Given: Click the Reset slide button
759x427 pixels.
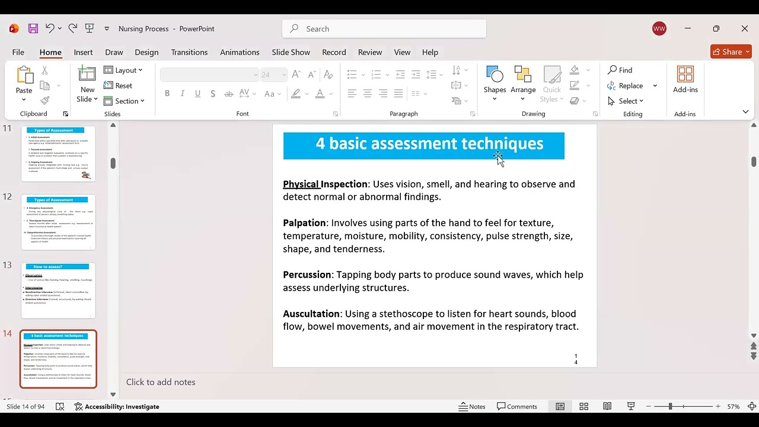Looking at the screenshot, I should pyautogui.click(x=118, y=85).
